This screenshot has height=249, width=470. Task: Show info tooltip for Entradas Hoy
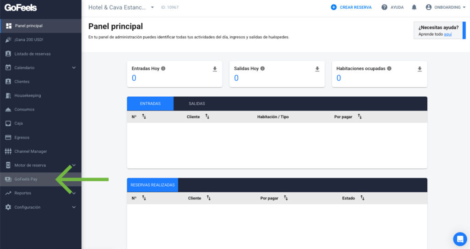click(x=163, y=69)
